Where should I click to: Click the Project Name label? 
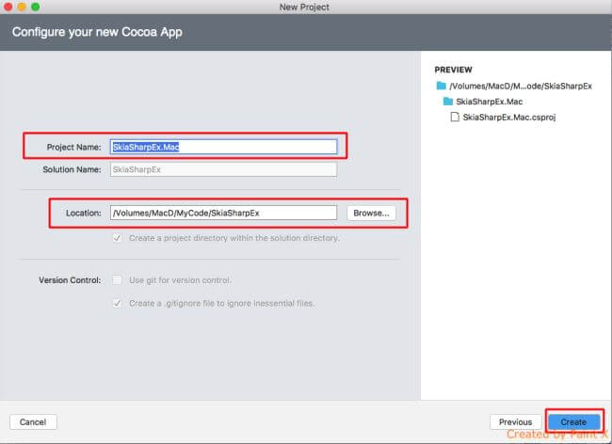click(x=73, y=147)
